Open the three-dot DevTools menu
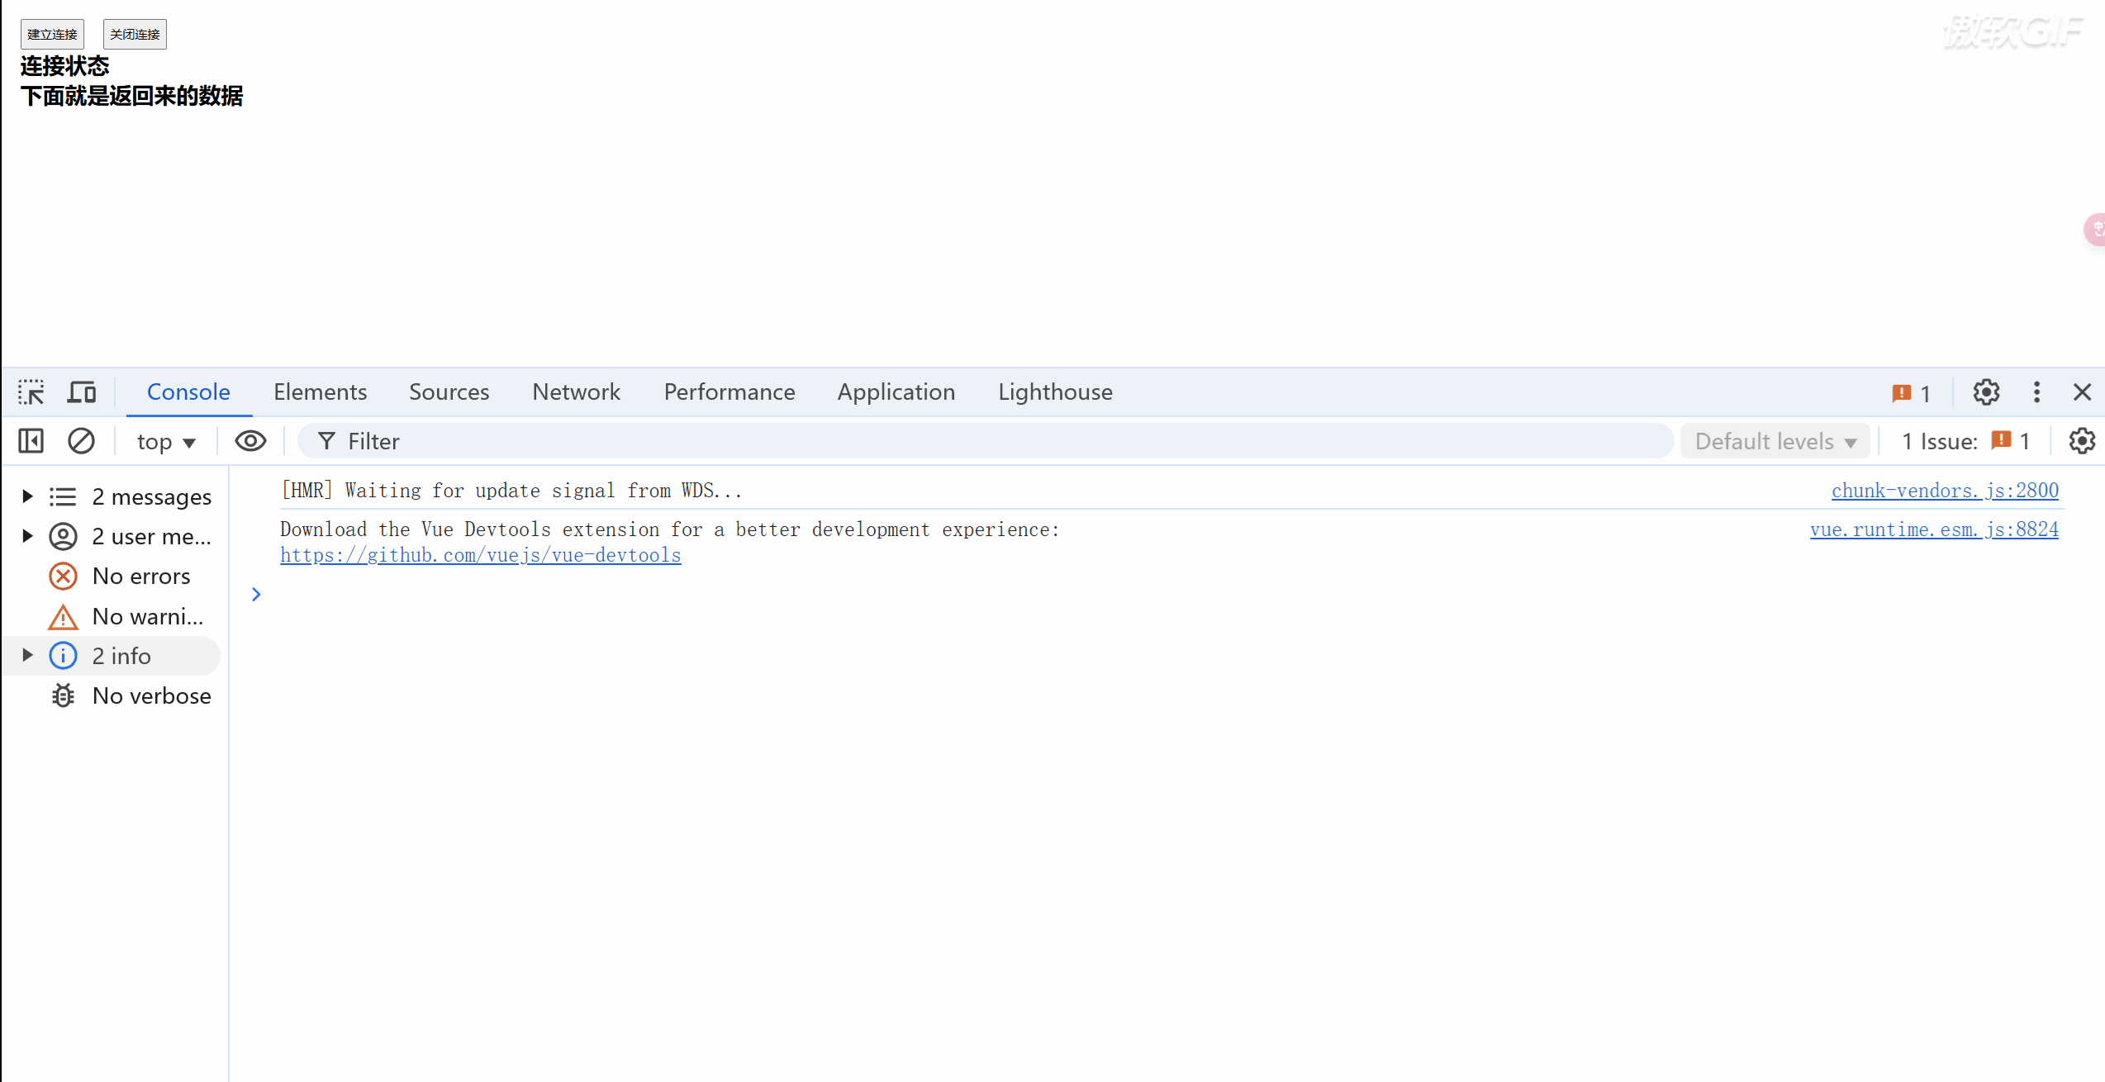 [x=2036, y=392]
